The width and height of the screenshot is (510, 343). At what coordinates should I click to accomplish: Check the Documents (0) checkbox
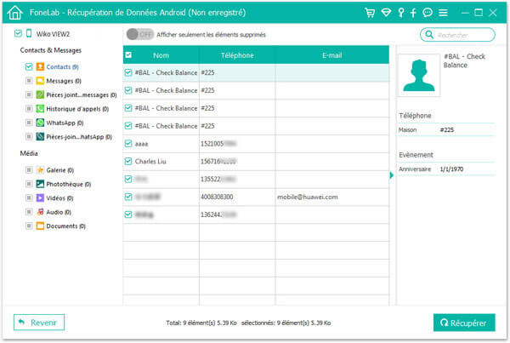pos(29,226)
